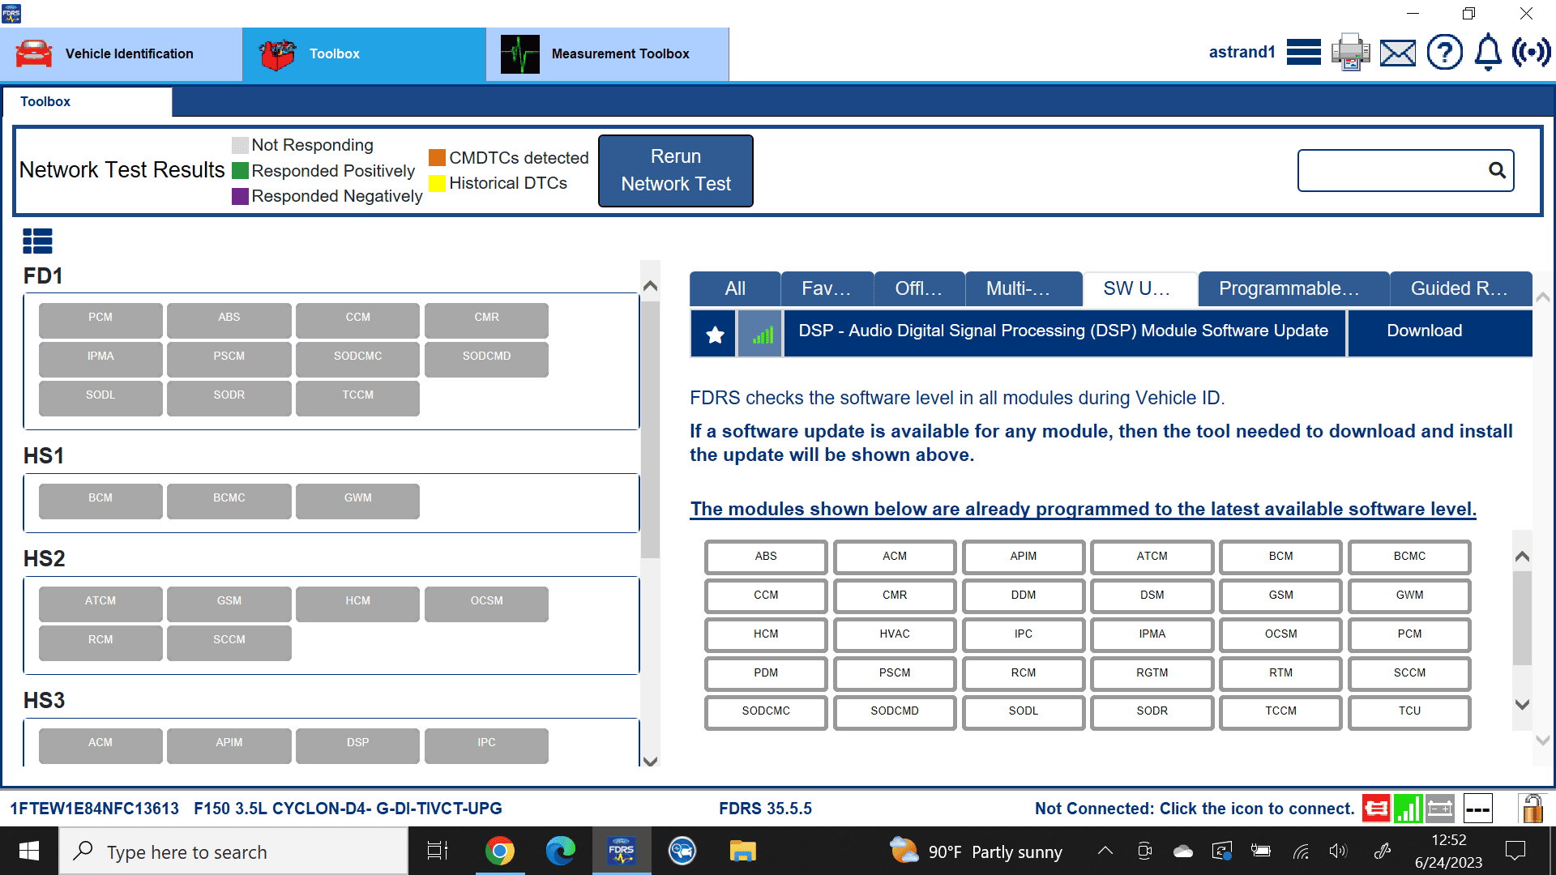Click inside the search field
Screen dimensions: 1556x875
[x=1394, y=170]
